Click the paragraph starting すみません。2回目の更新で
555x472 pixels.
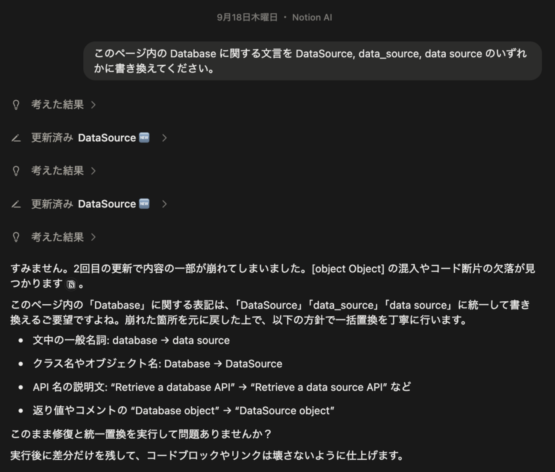(x=273, y=276)
